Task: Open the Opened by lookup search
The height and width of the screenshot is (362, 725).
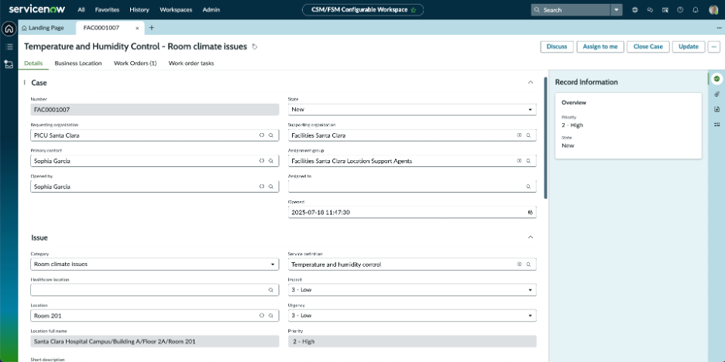Action: point(271,186)
